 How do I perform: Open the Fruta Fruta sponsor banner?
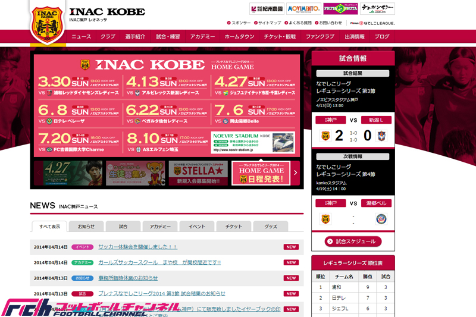point(340,8)
